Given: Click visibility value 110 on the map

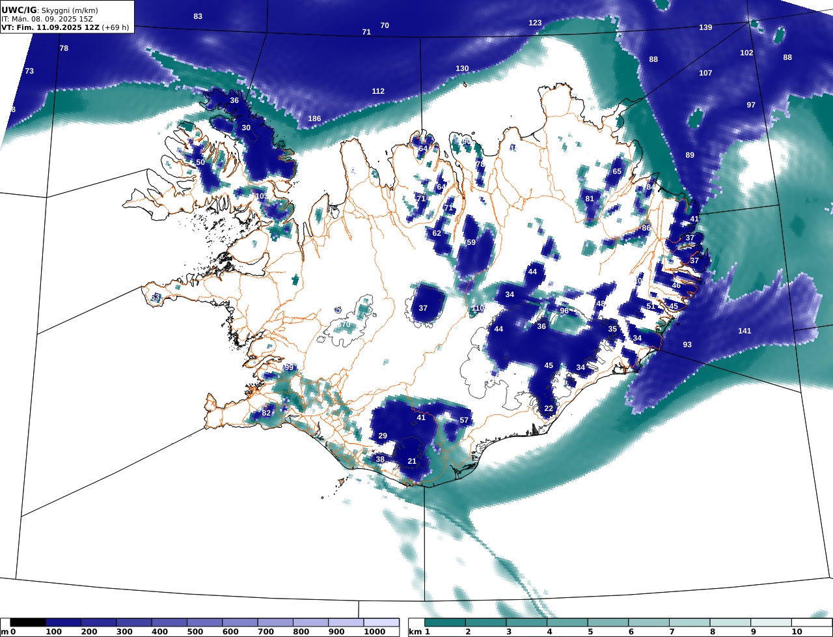Looking at the screenshot, I should [x=478, y=308].
